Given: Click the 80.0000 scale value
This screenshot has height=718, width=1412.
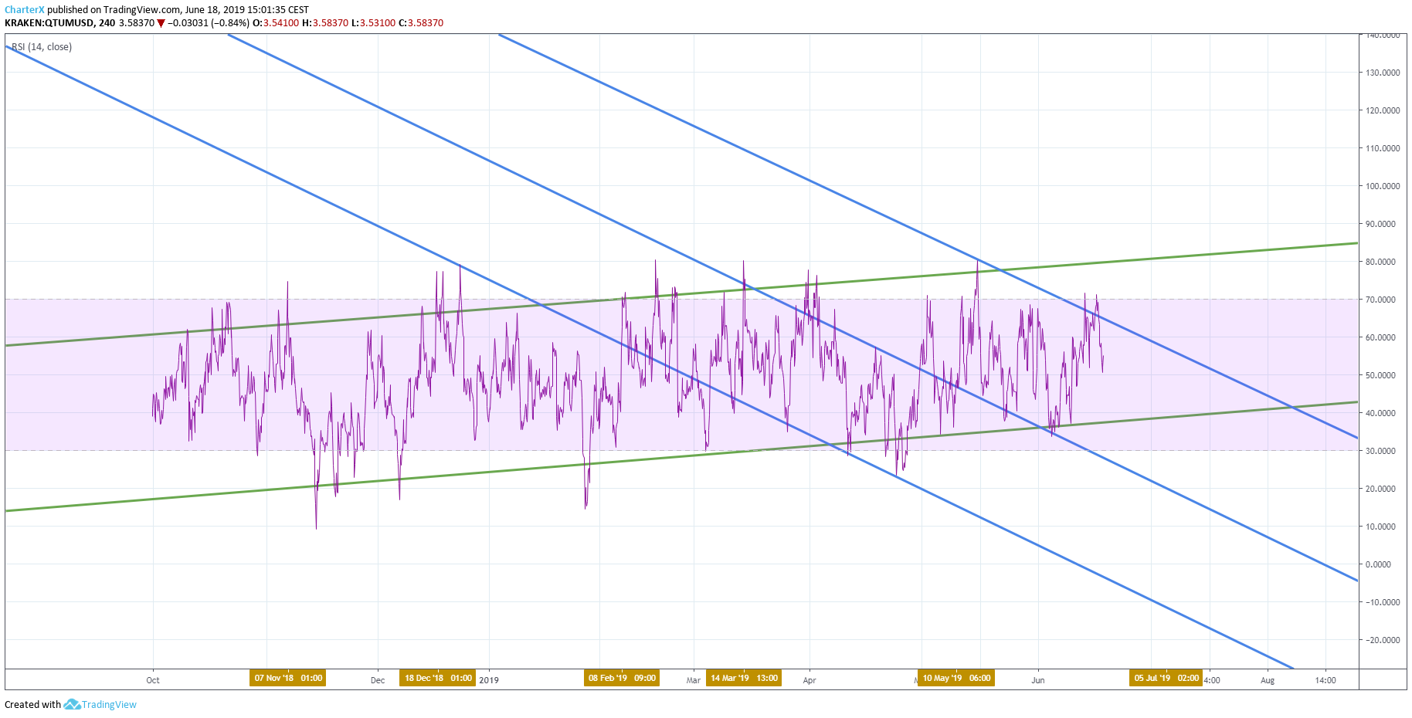Looking at the screenshot, I should point(1381,262).
